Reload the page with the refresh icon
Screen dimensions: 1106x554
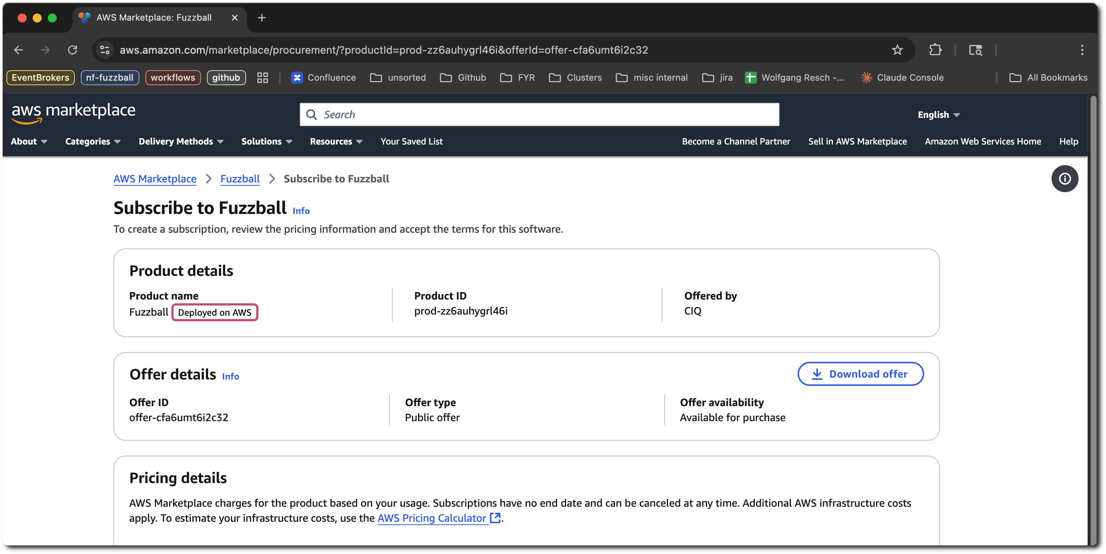(73, 50)
